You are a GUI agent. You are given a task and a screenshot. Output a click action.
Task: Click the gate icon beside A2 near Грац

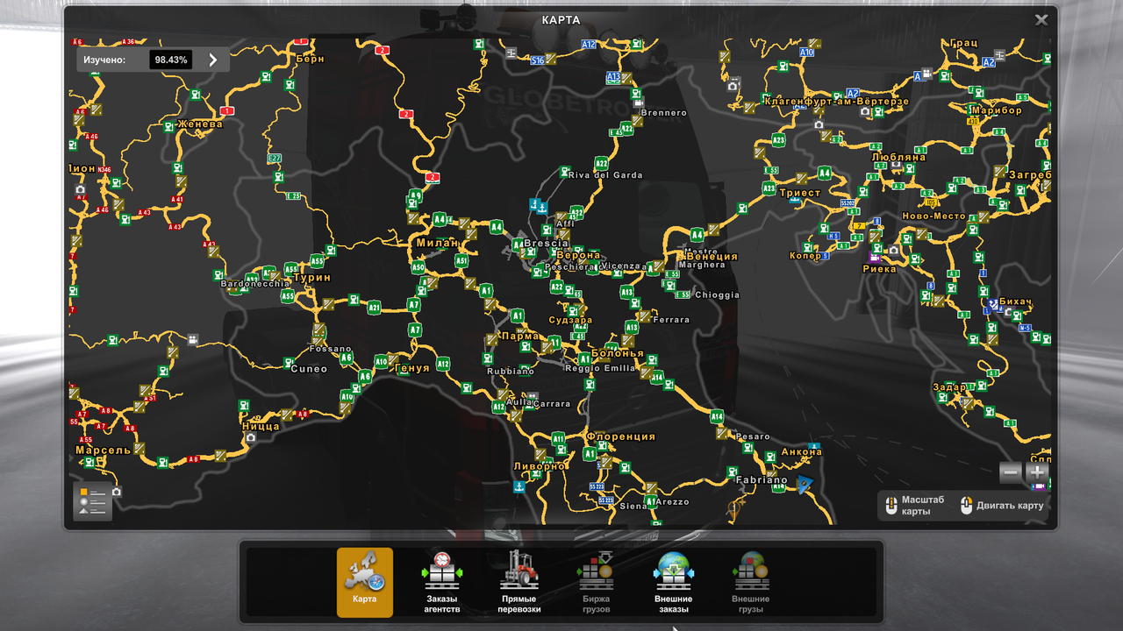(999, 54)
